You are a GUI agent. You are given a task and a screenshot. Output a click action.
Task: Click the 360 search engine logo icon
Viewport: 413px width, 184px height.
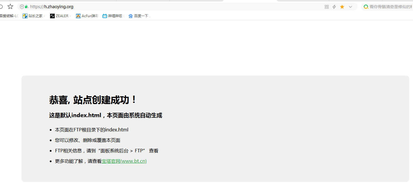point(366,7)
